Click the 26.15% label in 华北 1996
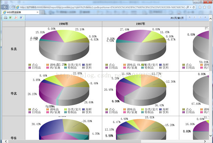Viewport: 213px width, 143px height. [x=32, y=94]
